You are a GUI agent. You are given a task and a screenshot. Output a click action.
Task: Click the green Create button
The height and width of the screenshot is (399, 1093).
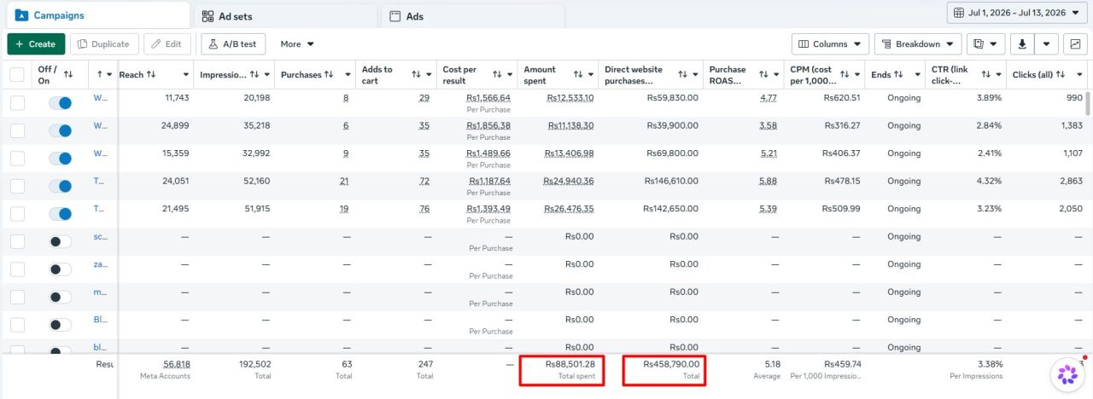(x=36, y=43)
